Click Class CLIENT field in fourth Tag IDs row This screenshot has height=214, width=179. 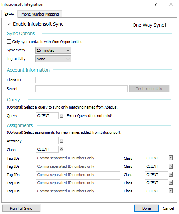click(156, 183)
